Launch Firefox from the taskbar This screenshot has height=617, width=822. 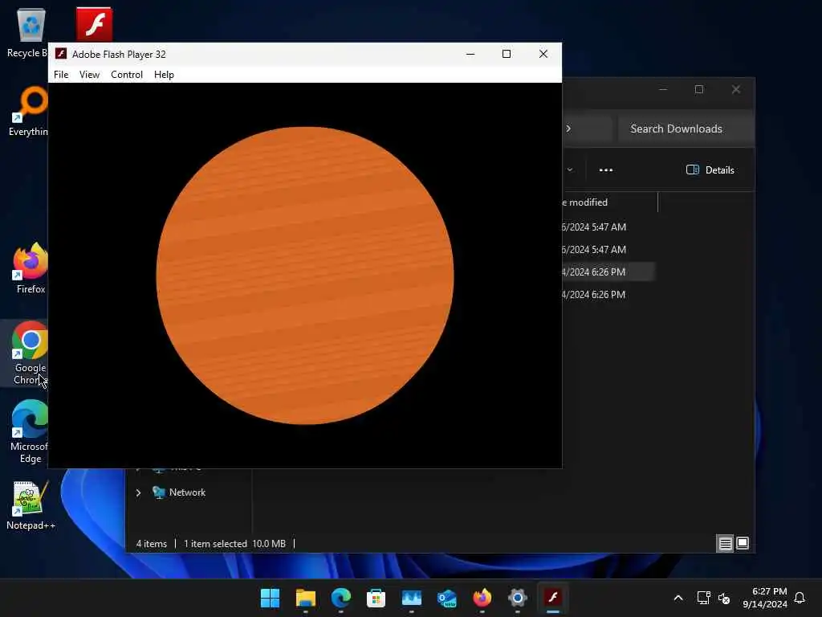482,598
